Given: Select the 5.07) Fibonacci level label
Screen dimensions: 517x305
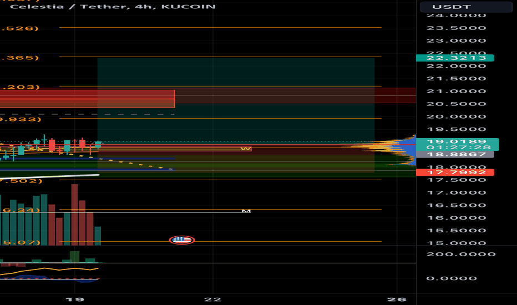Looking at the screenshot, I should (x=21, y=242).
